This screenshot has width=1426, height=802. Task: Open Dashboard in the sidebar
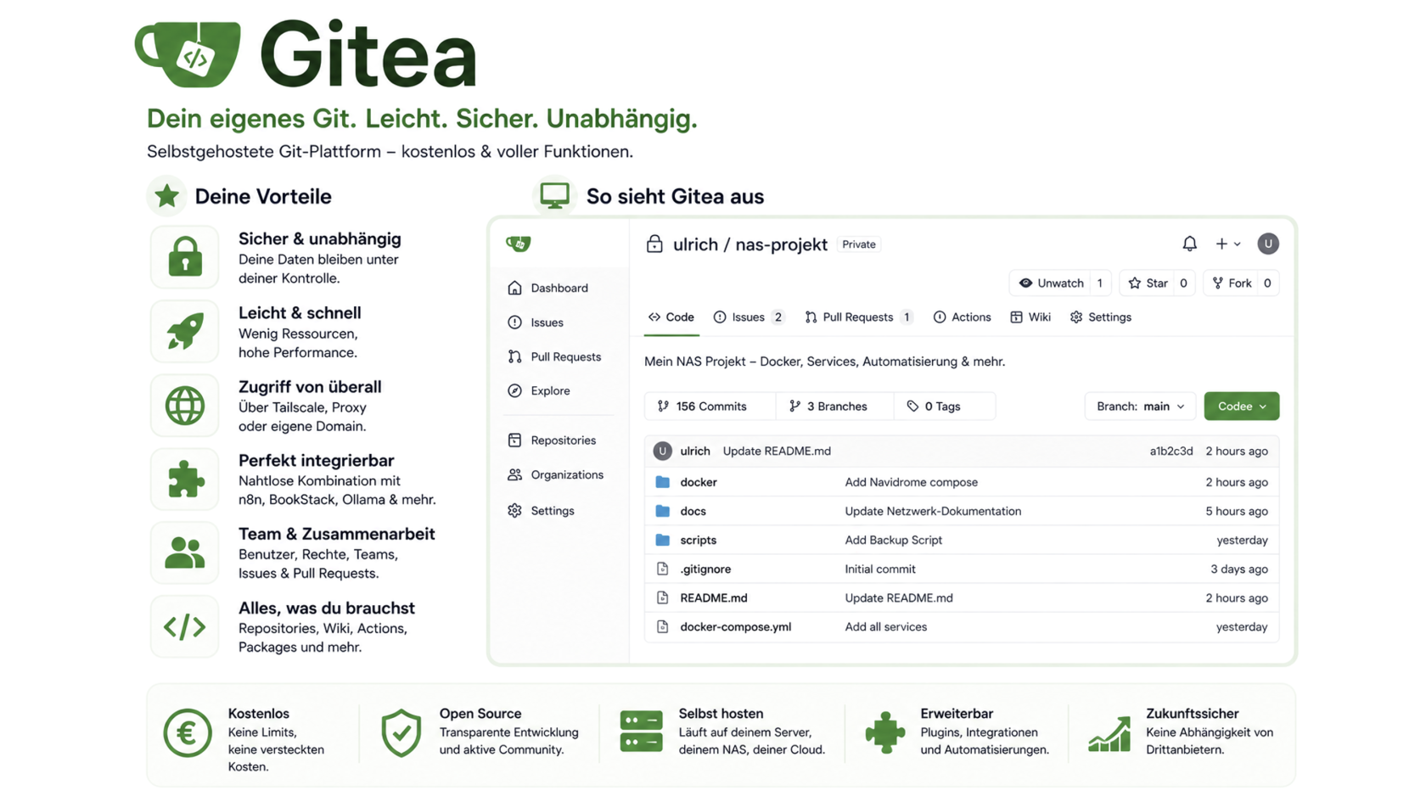(x=559, y=289)
